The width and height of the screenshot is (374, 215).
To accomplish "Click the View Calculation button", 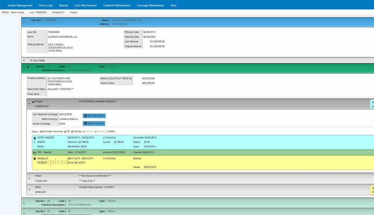I will [x=94, y=116].
